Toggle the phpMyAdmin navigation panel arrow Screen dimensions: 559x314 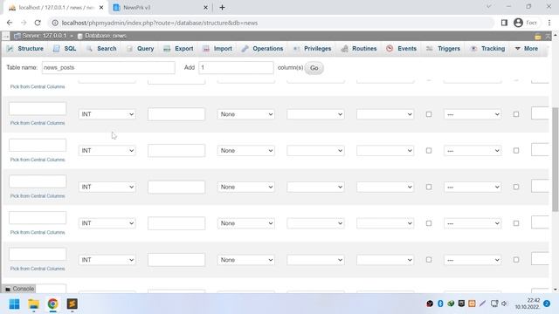(x=6, y=36)
